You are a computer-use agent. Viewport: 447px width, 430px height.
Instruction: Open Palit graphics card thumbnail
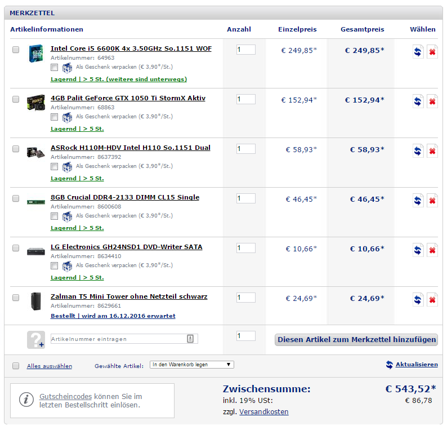pos(35,102)
